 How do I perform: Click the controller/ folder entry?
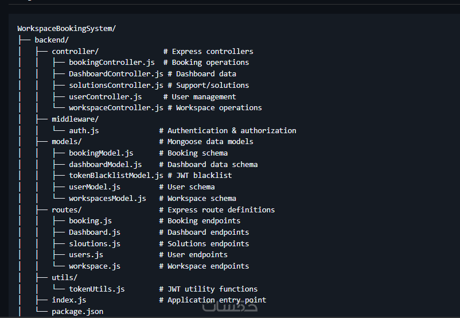[75, 51]
